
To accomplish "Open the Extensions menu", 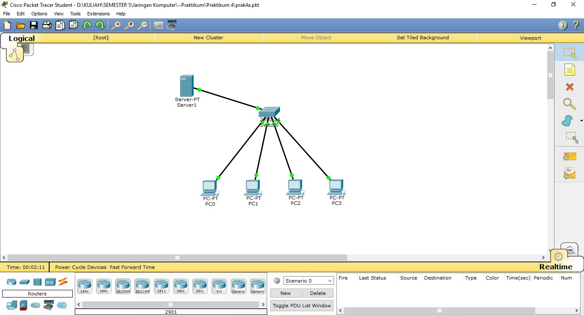I will [x=98, y=13].
